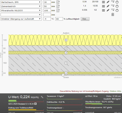
Task: Focus the Luftfeuchtigkeit field showing 80
Action: coord(59,19)
